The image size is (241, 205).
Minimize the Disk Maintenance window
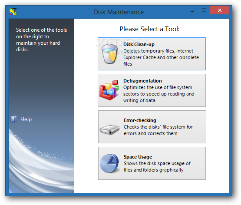click(x=192, y=11)
